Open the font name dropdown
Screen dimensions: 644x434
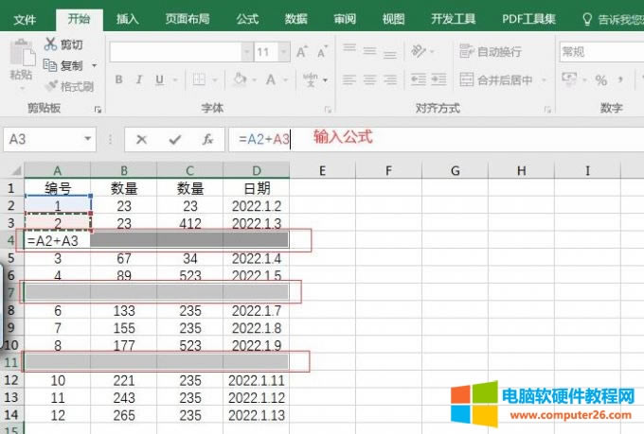[246, 52]
